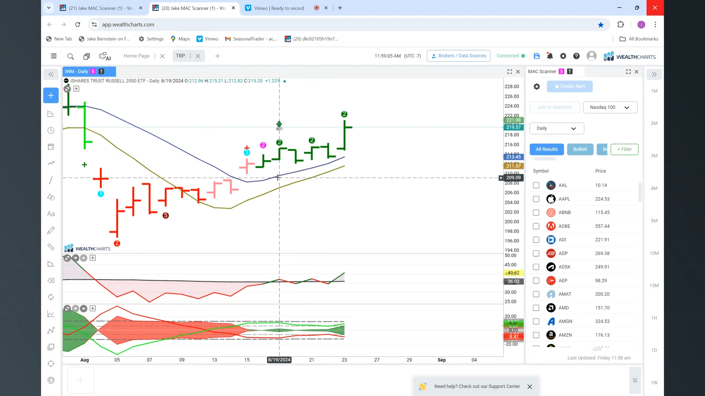Open Home Page tab options menu
This screenshot has height=396, width=705.
click(155, 56)
